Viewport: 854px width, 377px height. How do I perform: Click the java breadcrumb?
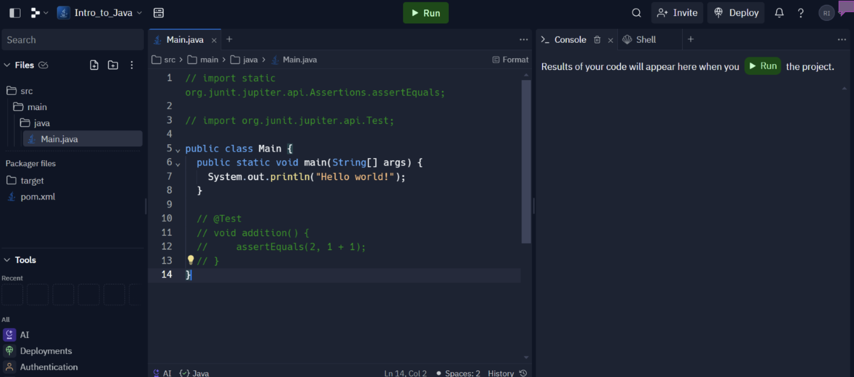[x=244, y=60]
